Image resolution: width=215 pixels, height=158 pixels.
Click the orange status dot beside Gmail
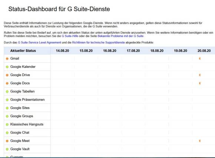click(7, 59)
